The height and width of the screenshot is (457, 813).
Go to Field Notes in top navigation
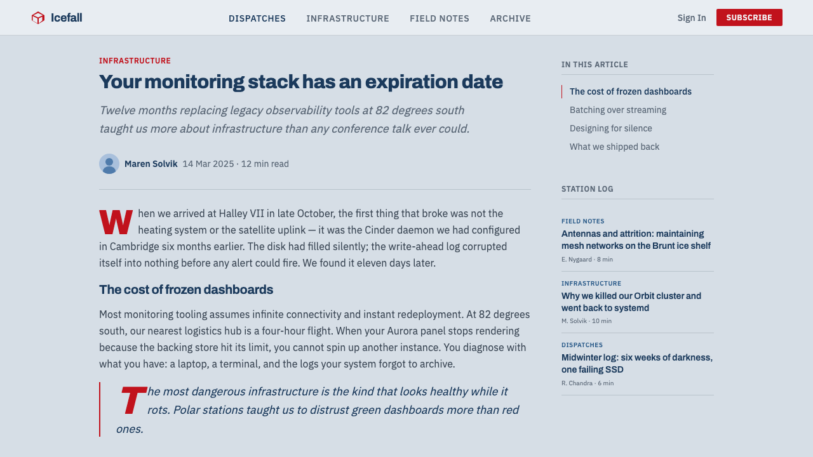[x=440, y=18]
